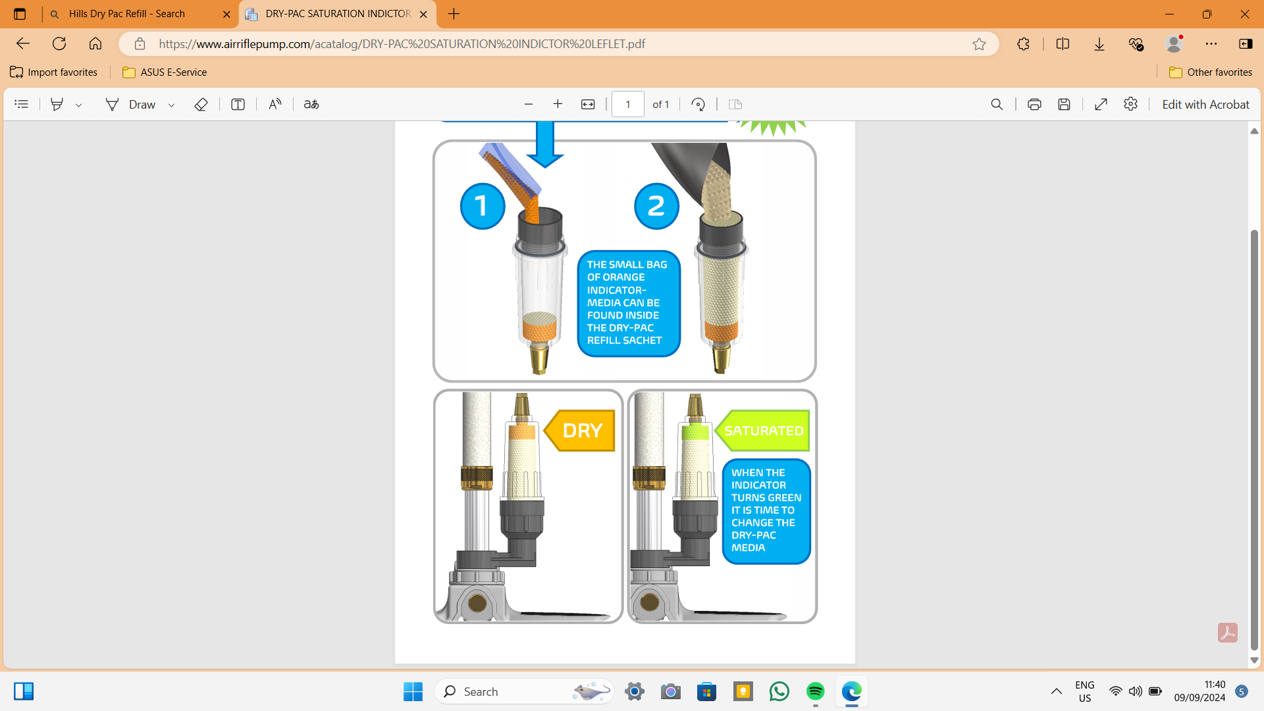The height and width of the screenshot is (711, 1264).
Task: Open ENG US language switcher
Action: tap(1085, 691)
